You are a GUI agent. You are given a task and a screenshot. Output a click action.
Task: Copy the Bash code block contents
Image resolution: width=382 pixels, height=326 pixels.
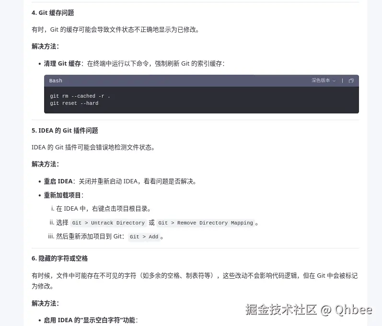351,81
